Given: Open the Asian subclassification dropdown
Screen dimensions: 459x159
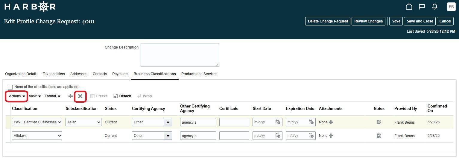Looking at the screenshot, I should tap(83, 122).
